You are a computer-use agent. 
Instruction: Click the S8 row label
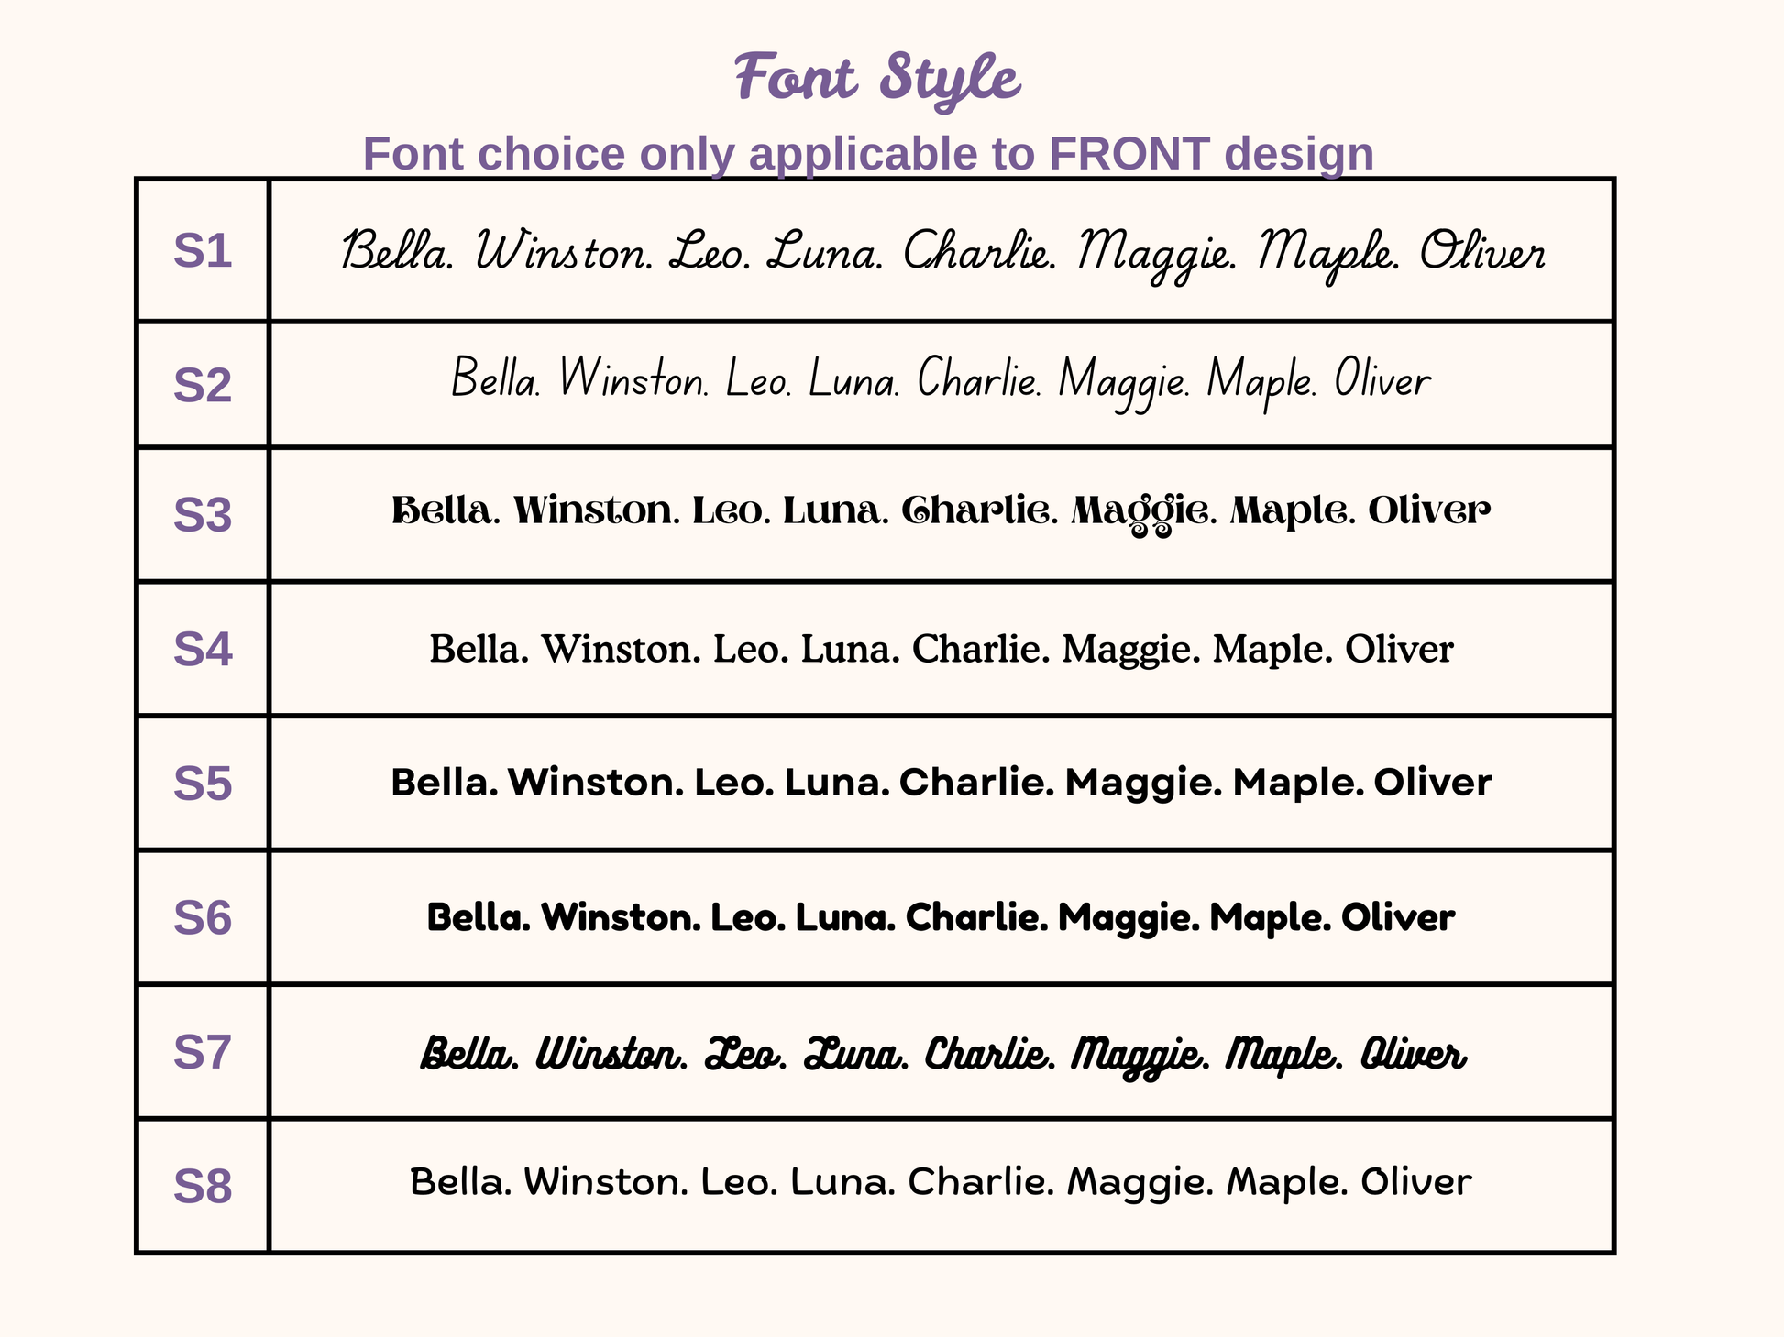pos(203,1187)
